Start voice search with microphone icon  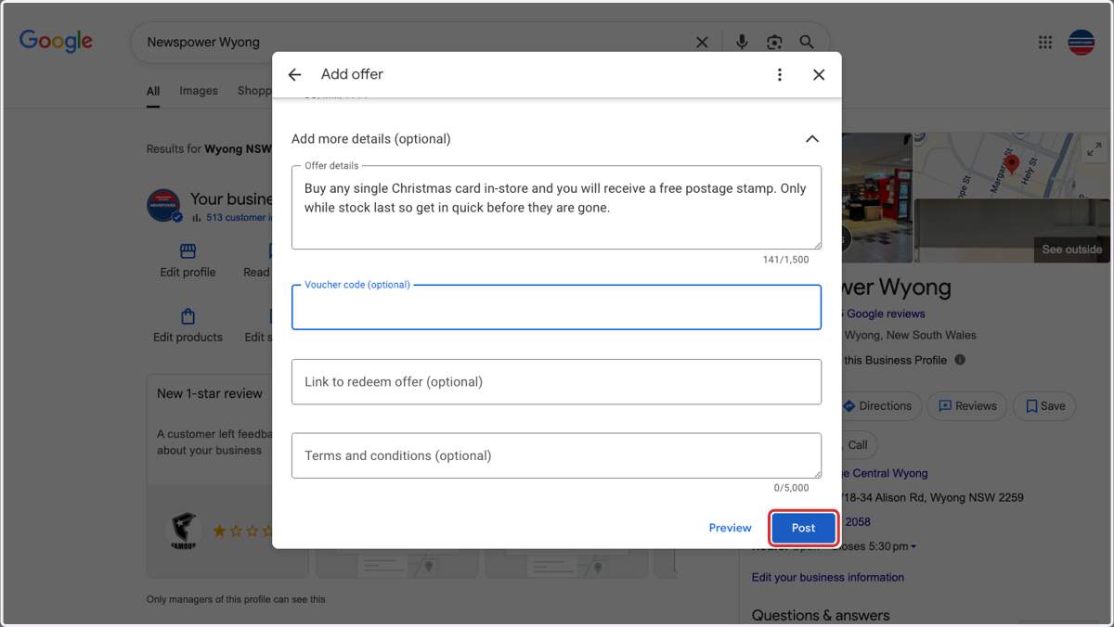pyautogui.click(x=742, y=42)
